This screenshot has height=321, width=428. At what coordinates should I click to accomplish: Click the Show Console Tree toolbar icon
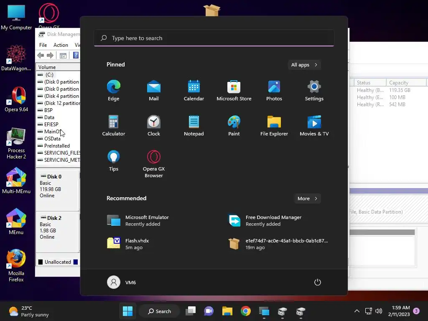[x=63, y=56]
